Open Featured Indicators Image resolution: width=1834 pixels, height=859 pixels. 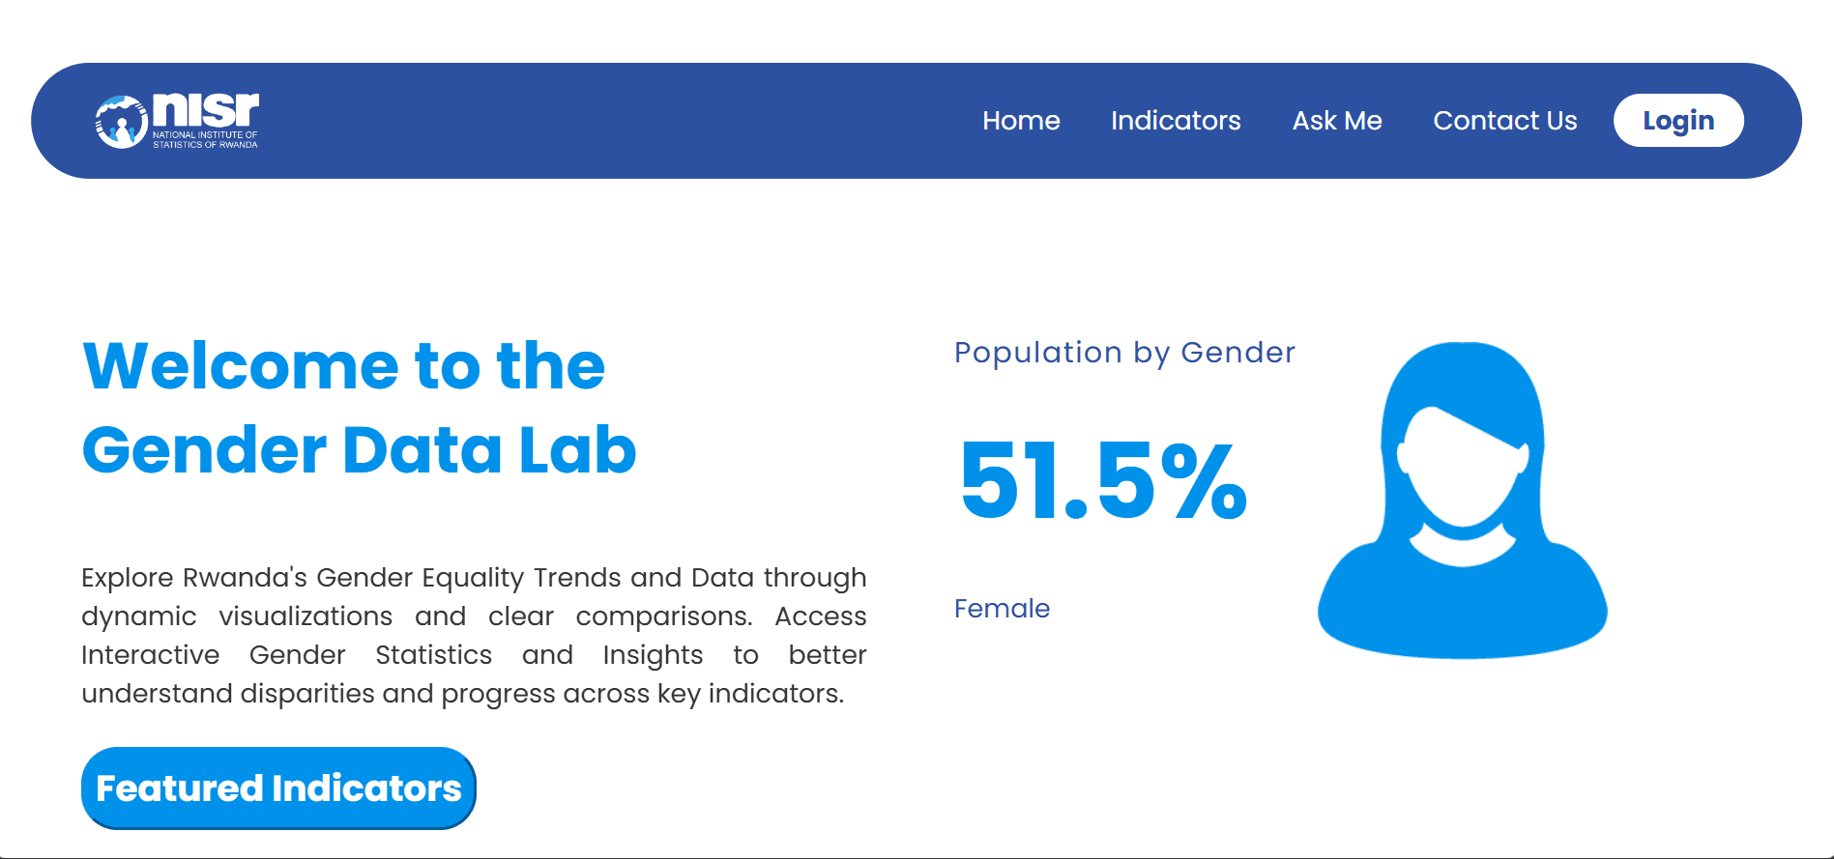click(277, 787)
